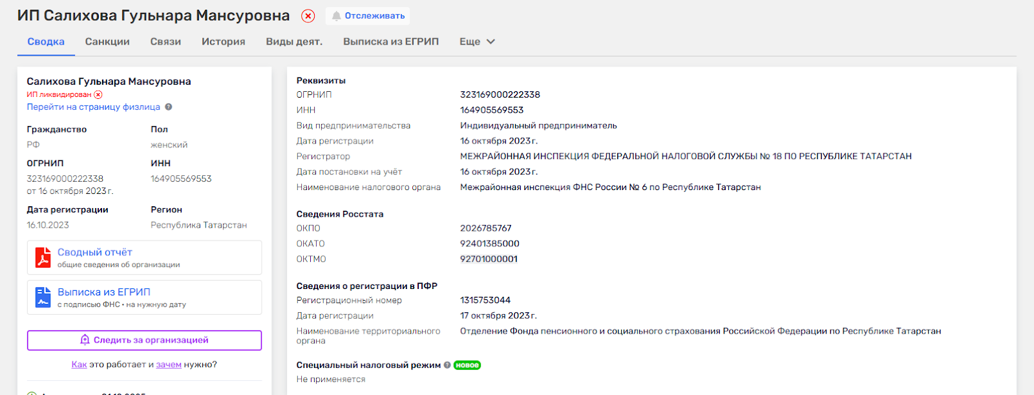This screenshot has width=1034, height=395.
Task: Expand the Еще dropdown menu
Action: (477, 41)
